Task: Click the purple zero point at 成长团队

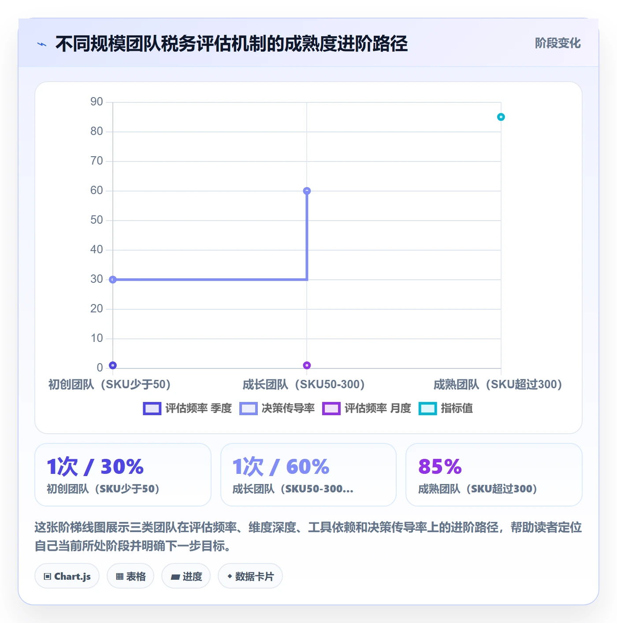Action: tap(307, 365)
